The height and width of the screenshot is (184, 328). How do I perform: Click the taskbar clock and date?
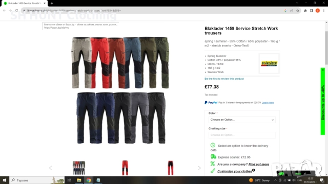click(311, 180)
